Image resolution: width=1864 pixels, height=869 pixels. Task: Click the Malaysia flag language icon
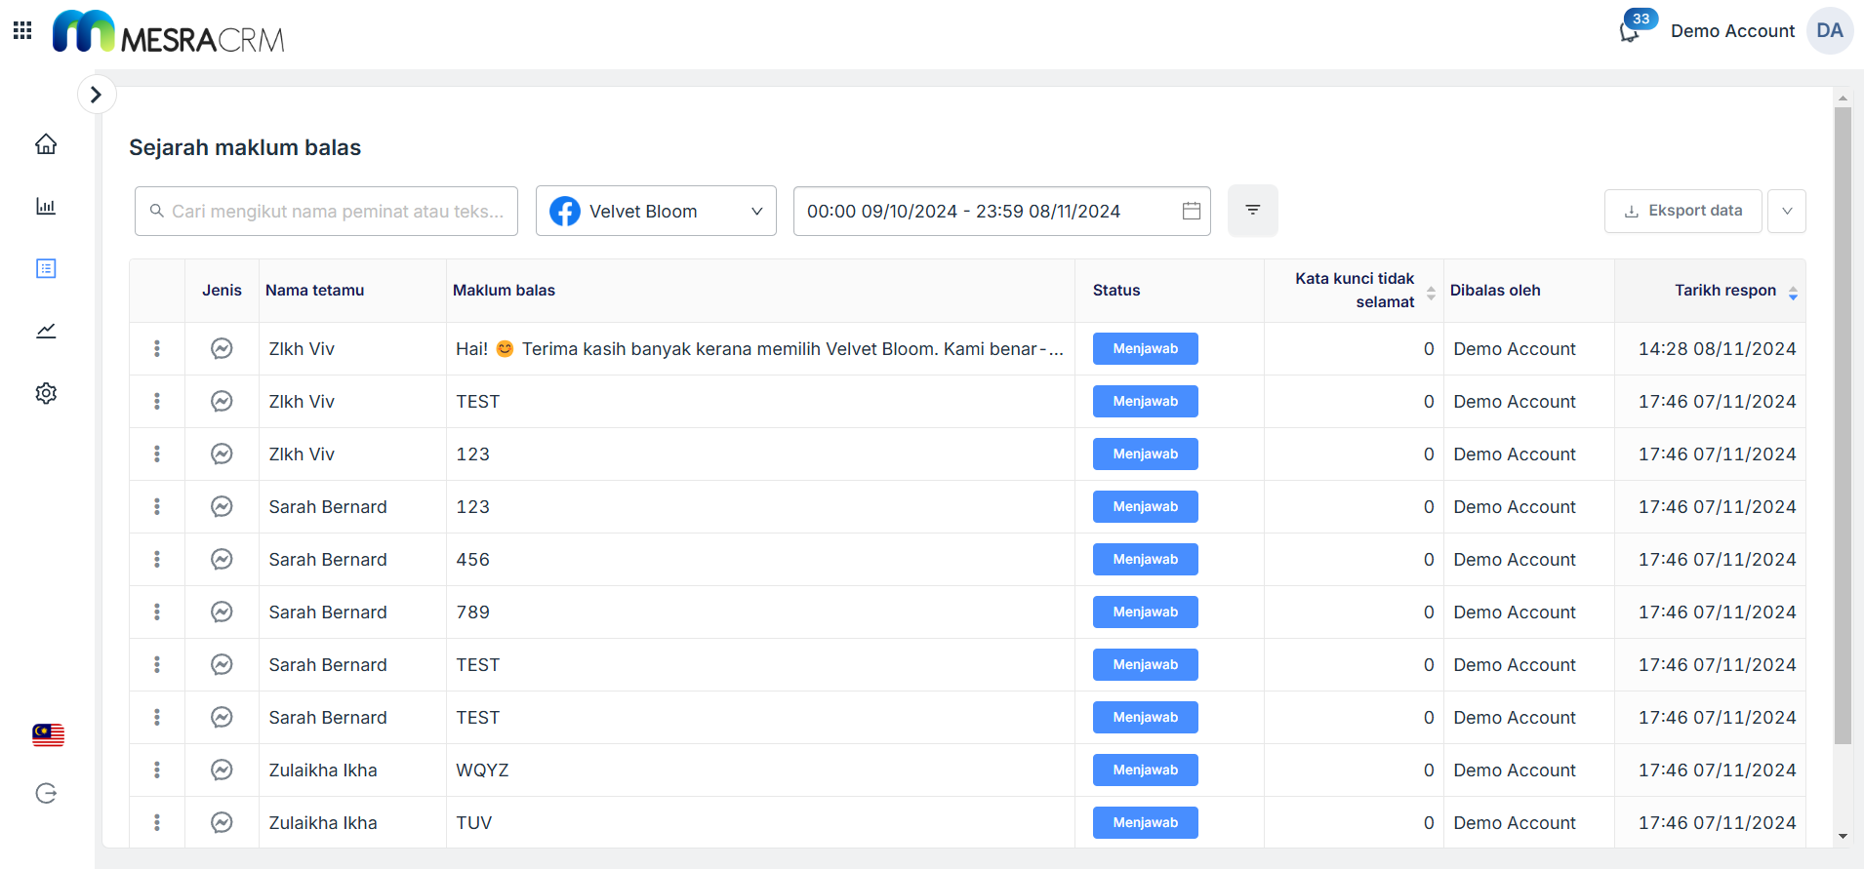pyautogui.click(x=48, y=735)
